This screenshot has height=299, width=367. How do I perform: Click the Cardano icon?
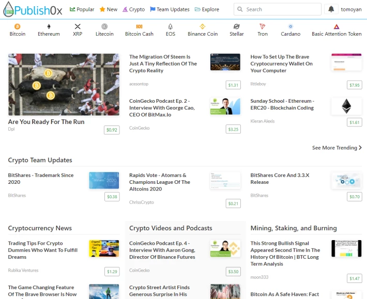[x=290, y=26]
